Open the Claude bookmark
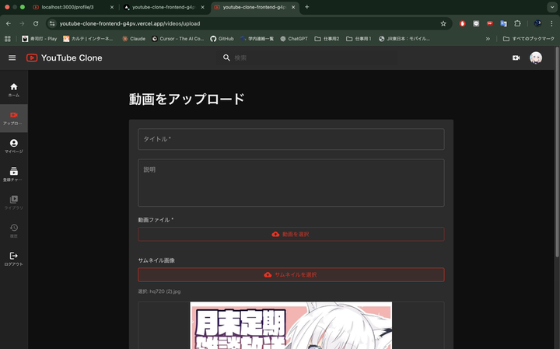The width and height of the screenshot is (560, 349). [x=134, y=39]
